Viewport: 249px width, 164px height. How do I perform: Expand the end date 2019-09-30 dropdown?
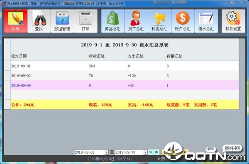[145, 152]
